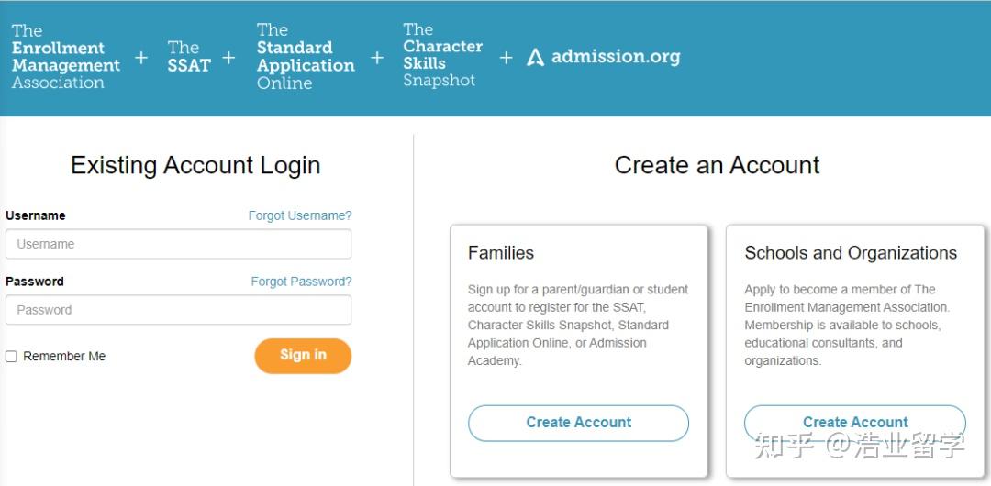Open the Forgot Password? link
The height and width of the screenshot is (486, 991).
[x=301, y=282]
